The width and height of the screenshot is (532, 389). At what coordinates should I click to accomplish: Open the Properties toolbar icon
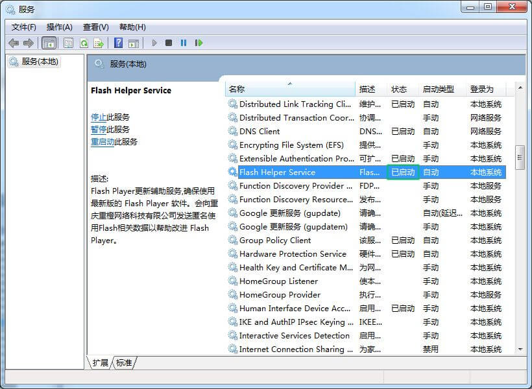coord(68,43)
